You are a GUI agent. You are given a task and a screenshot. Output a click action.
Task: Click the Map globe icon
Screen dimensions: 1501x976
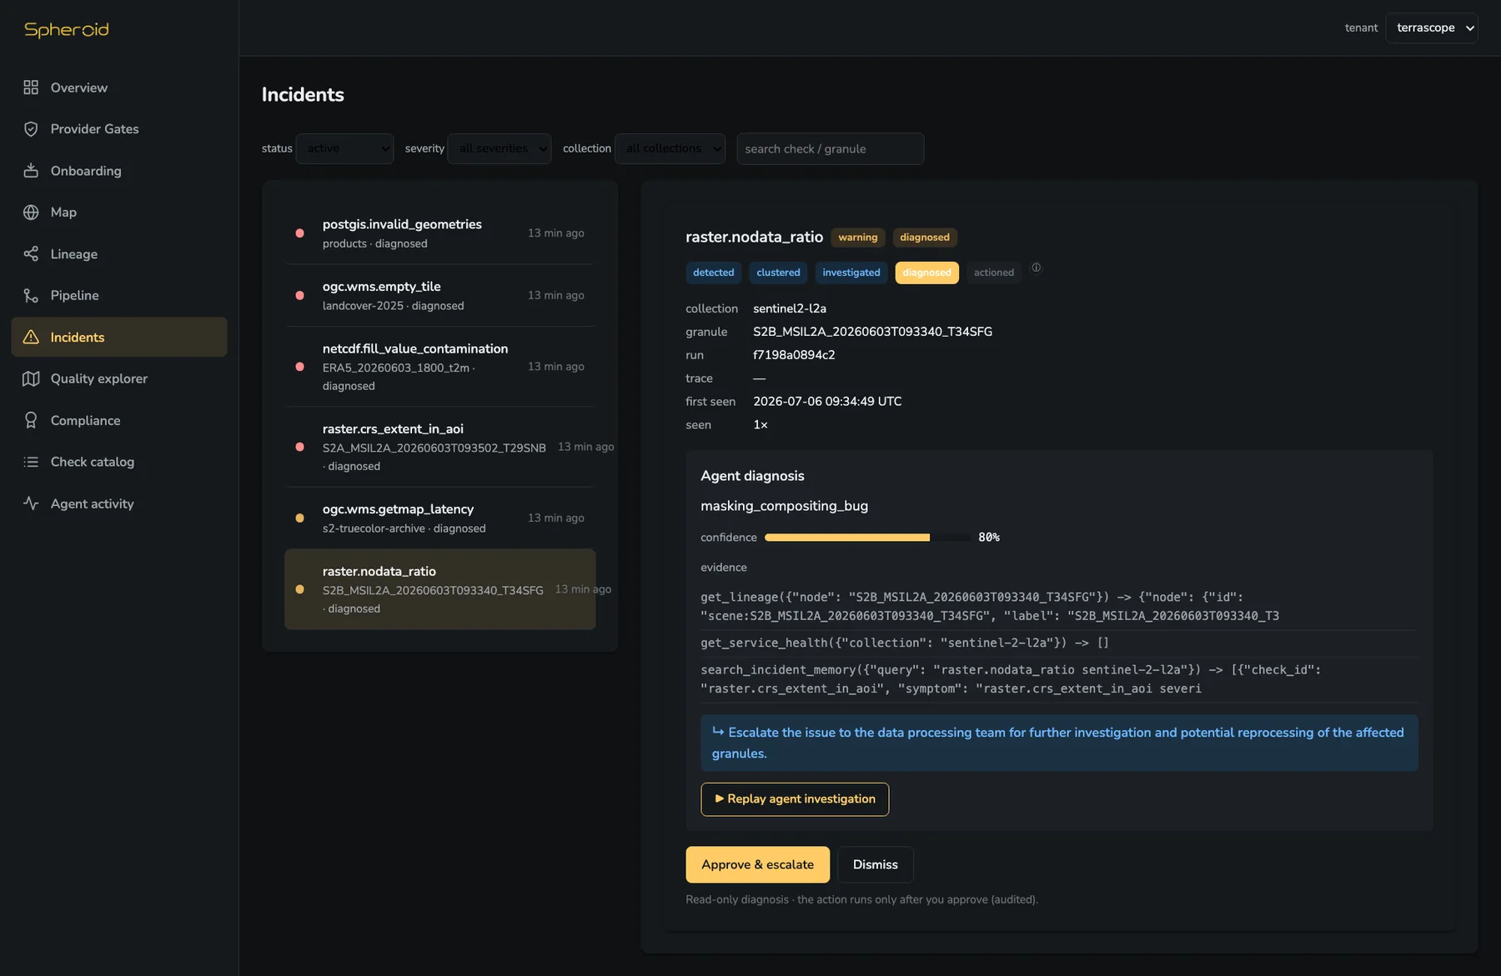tap(31, 213)
